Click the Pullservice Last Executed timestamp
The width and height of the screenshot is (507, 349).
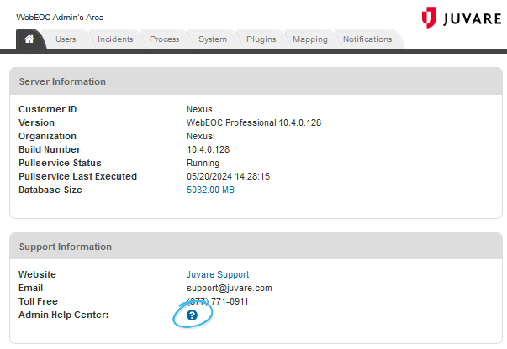click(x=228, y=176)
